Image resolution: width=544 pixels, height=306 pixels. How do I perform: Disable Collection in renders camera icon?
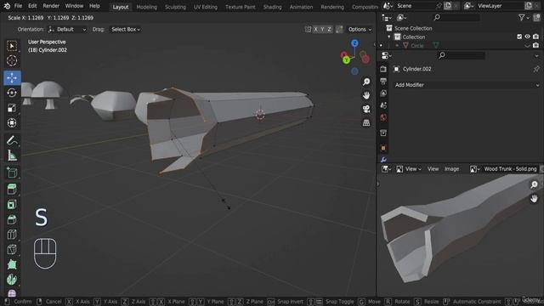(x=535, y=37)
